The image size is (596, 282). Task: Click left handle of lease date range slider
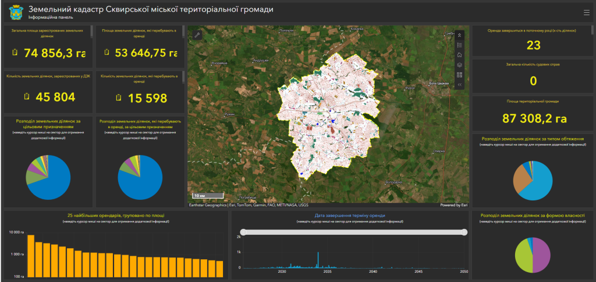(x=244, y=232)
